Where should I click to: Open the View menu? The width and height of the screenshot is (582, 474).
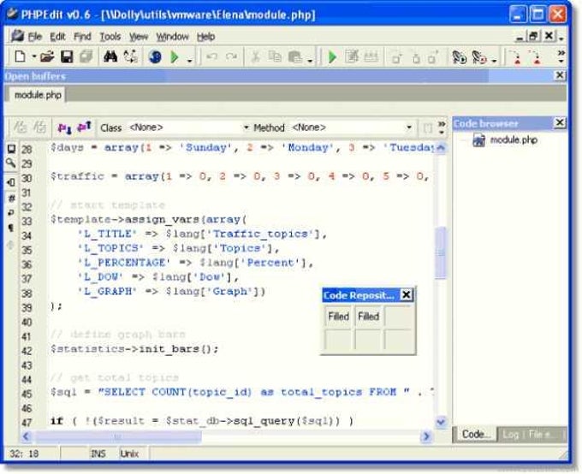tap(139, 37)
